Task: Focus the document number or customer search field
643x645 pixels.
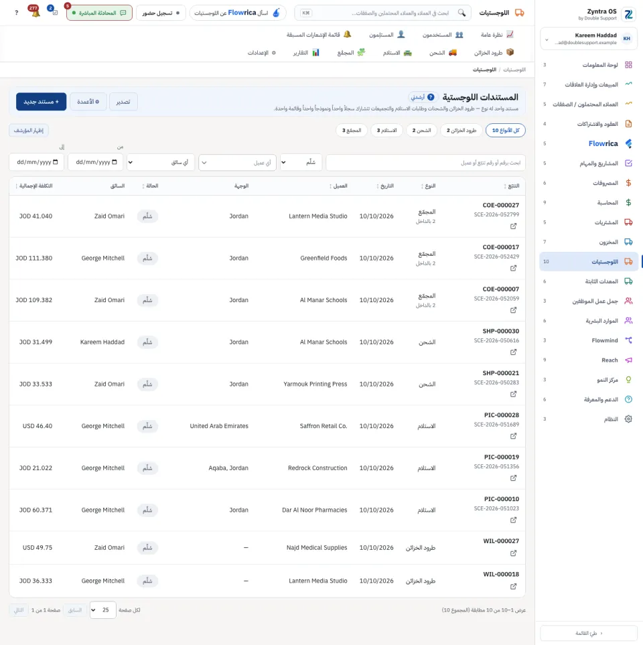Action: coord(425,163)
